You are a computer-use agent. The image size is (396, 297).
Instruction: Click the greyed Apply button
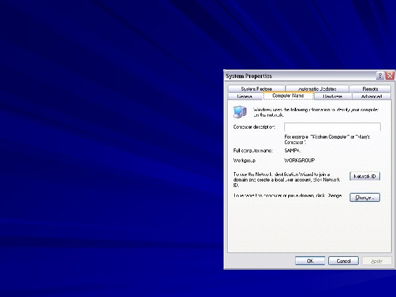377,261
